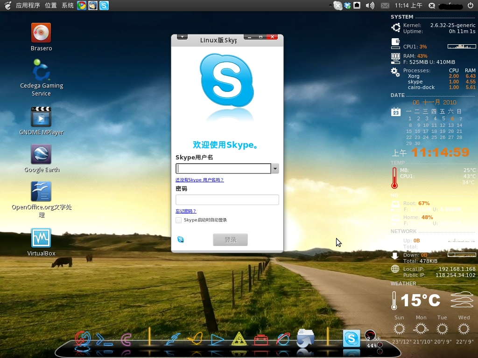The height and width of the screenshot is (358, 478).
Task: Open the terminal prompt icon in dock
Action: [x=104, y=339]
